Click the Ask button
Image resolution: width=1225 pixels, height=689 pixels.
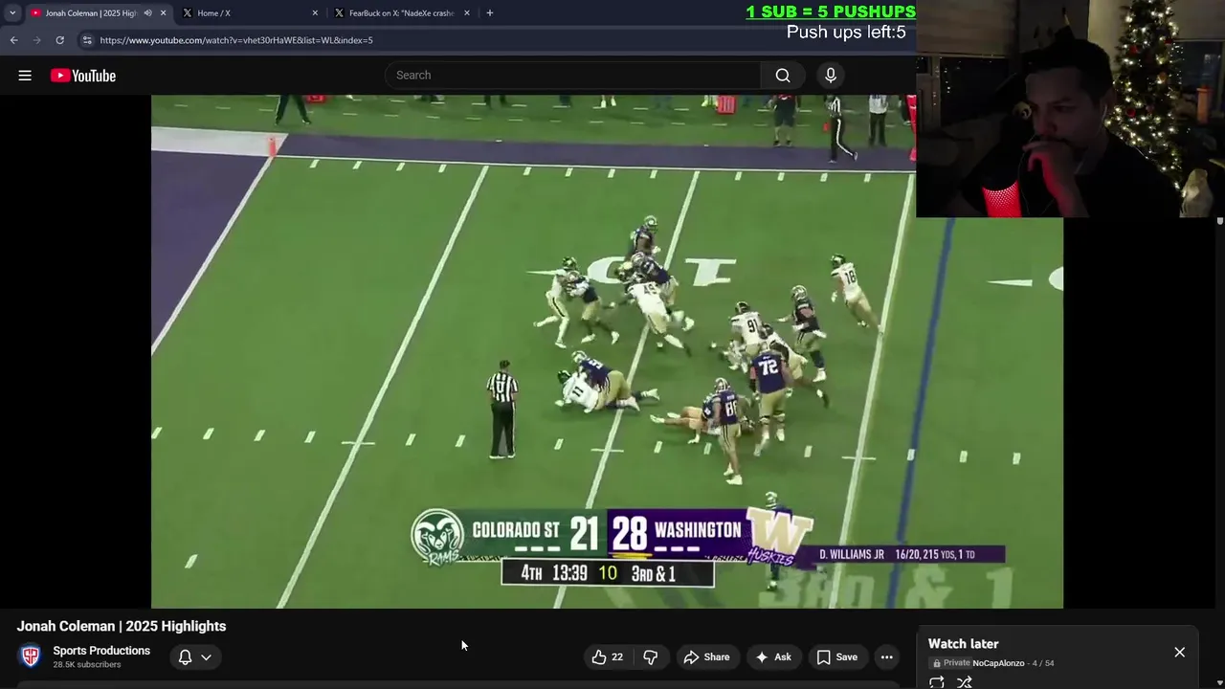click(x=773, y=657)
